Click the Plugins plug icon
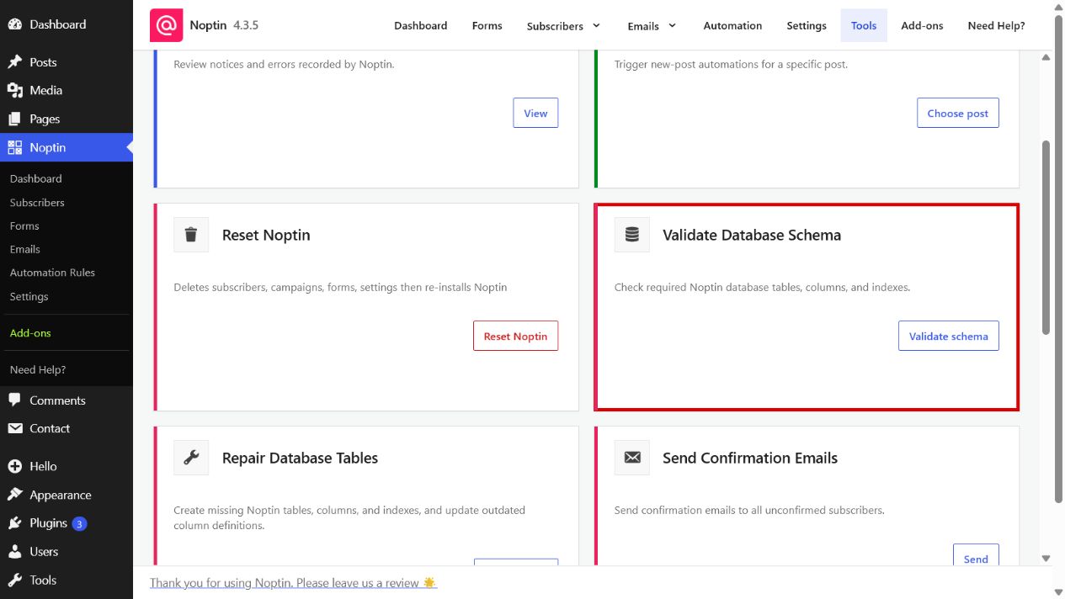 pos(15,523)
